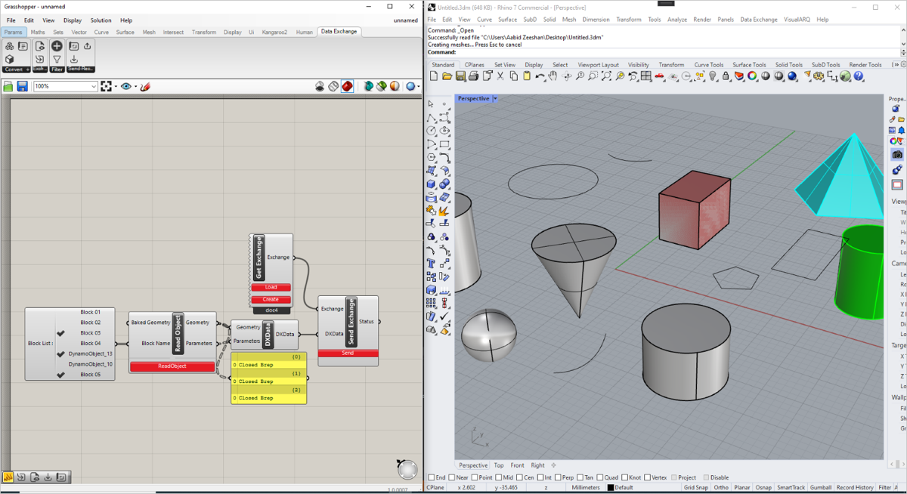Click the Save file icon in Grasshopper toolbar
Screen dimensions: 907x494
[22, 87]
